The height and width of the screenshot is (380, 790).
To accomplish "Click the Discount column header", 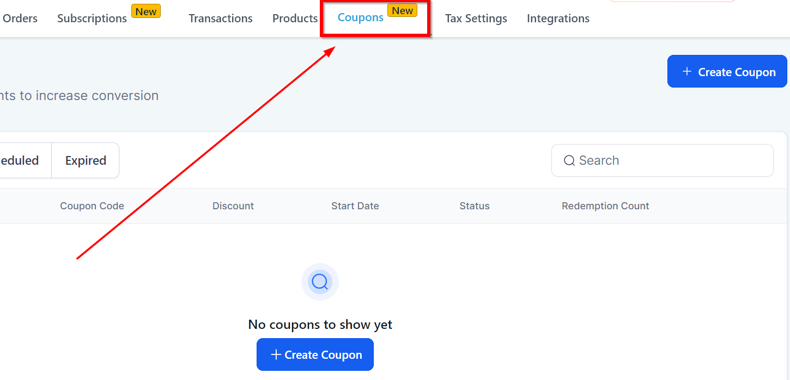I will (x=233, y=206).
